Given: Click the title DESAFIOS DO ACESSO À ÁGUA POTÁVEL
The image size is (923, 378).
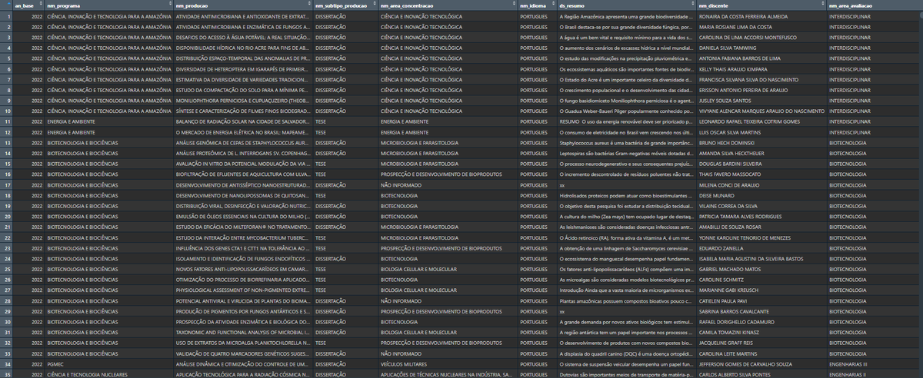Looking at the screenshot, I should click(x=242, y=37).
